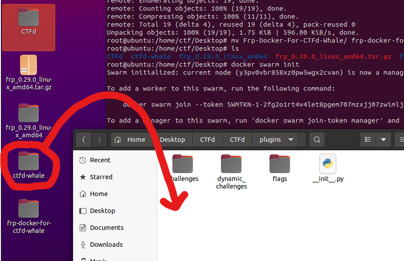Select the ctfd-whale folder on the desktop

pos(29,165)
